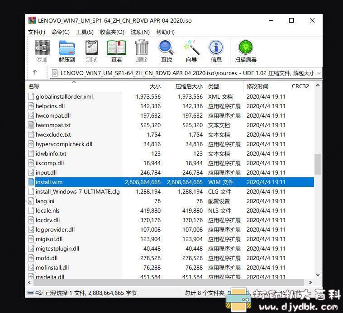Open the 查看 (View) book icon
The width and height of the screenshot is (343, 313).
pos(117,47)
